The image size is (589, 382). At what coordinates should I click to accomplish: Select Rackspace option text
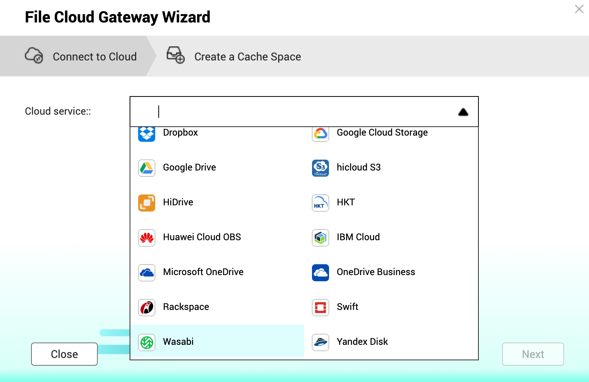186,307
